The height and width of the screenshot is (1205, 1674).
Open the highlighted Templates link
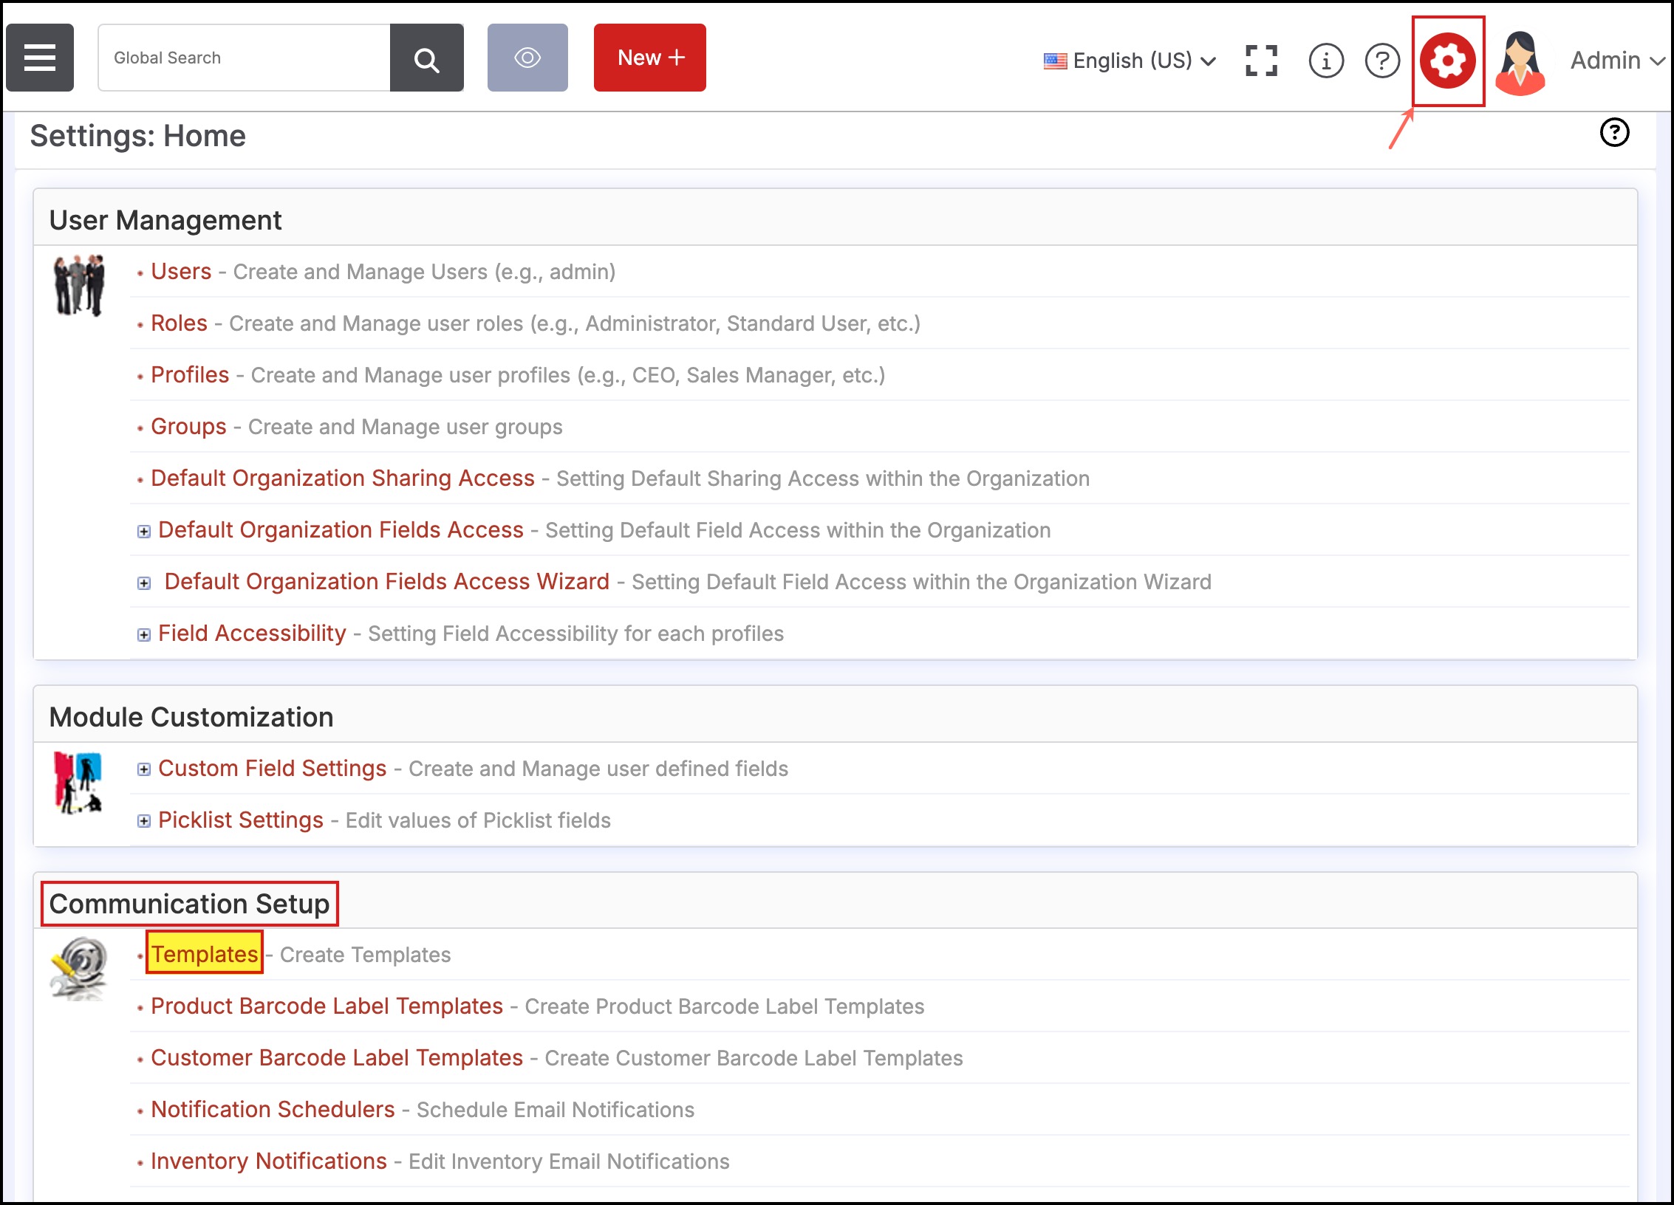coord(205,954)
